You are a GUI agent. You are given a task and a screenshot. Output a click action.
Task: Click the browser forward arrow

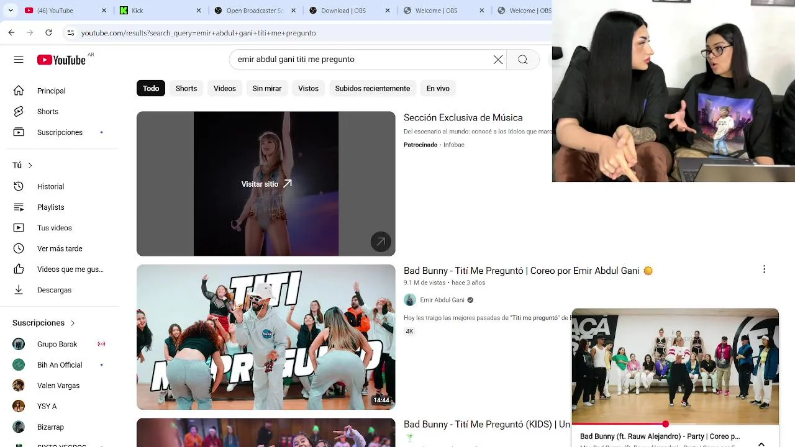coord(31,32)
